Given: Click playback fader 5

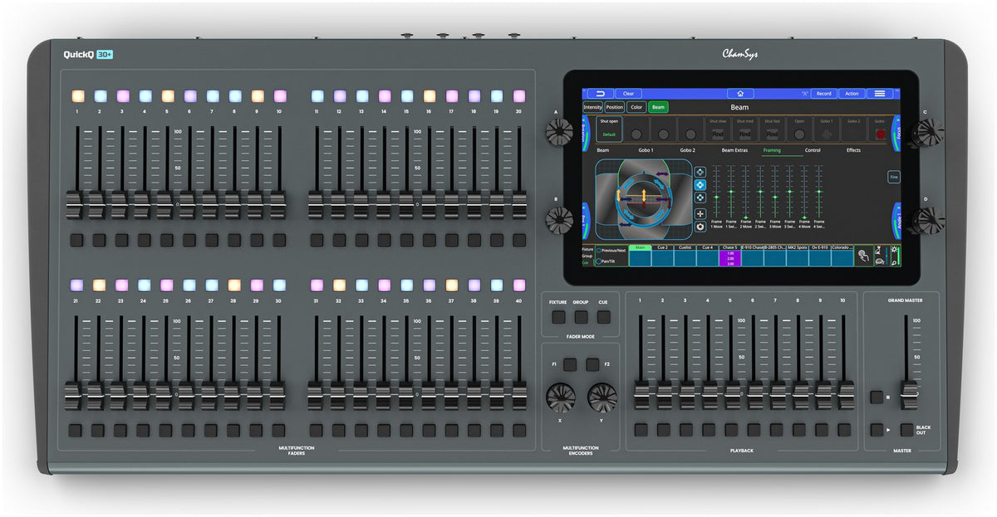Looking at the screenshot, I should [x=732, y=395].
